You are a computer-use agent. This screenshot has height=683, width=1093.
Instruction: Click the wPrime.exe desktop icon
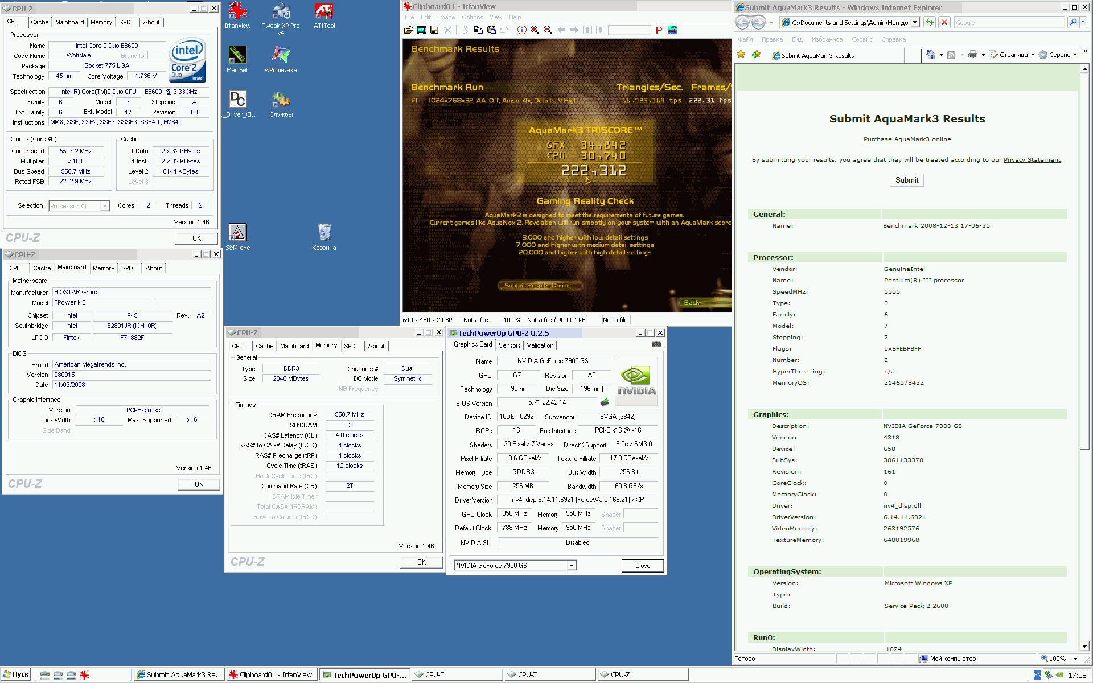tap(281, 59)
